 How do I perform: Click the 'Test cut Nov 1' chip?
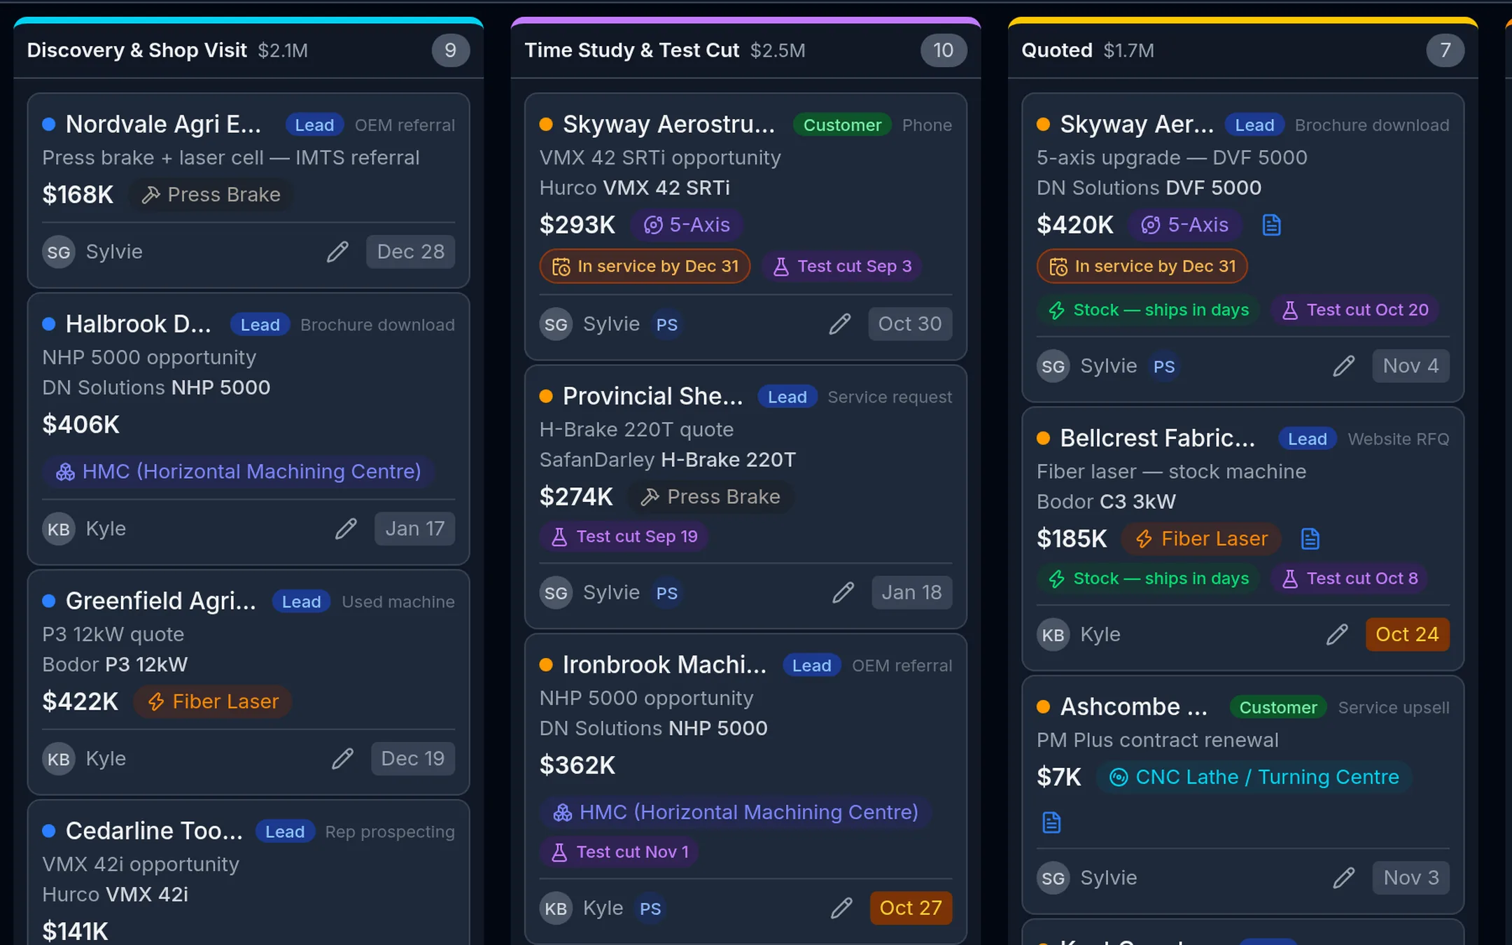pyautogui.click(x=619, y=852)
